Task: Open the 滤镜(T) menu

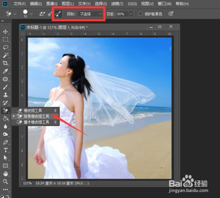Action: click(117, 4)
